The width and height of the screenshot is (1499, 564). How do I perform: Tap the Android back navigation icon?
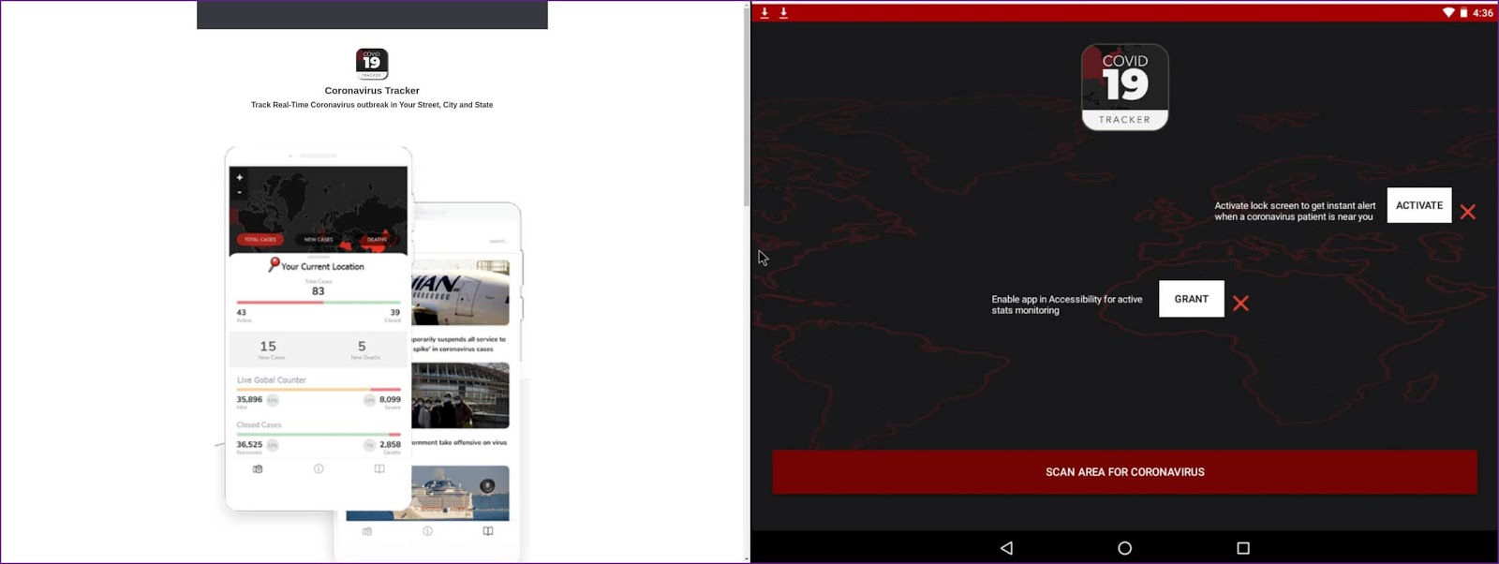coord(1006,548)
